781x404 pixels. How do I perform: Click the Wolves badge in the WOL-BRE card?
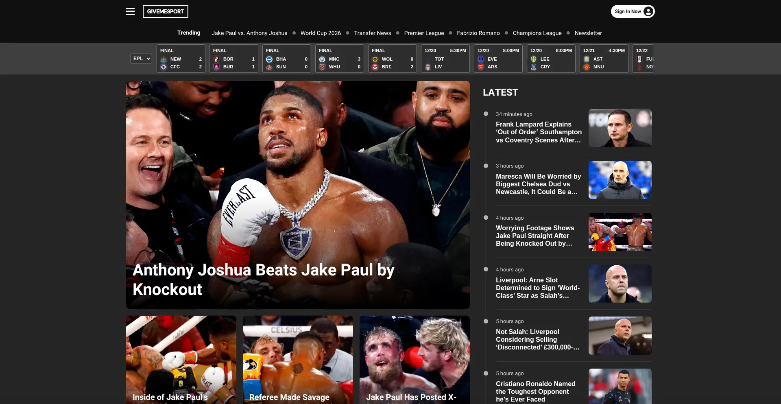(375, 59)
